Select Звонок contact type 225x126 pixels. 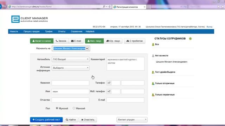(61, 41)
